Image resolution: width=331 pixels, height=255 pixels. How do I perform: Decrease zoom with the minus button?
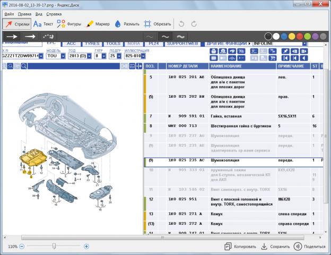pyautogui.click(x=22, y=246)
